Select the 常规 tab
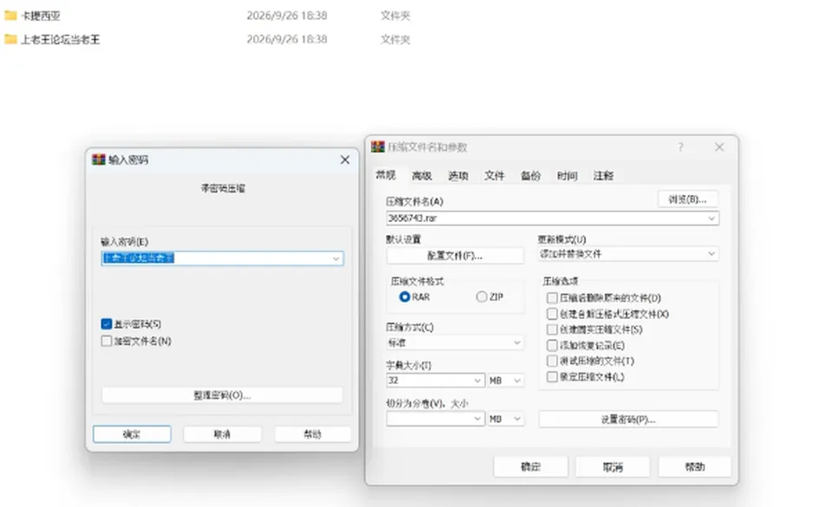The width and height of the screenshot is (832, 507). point(386,175)
